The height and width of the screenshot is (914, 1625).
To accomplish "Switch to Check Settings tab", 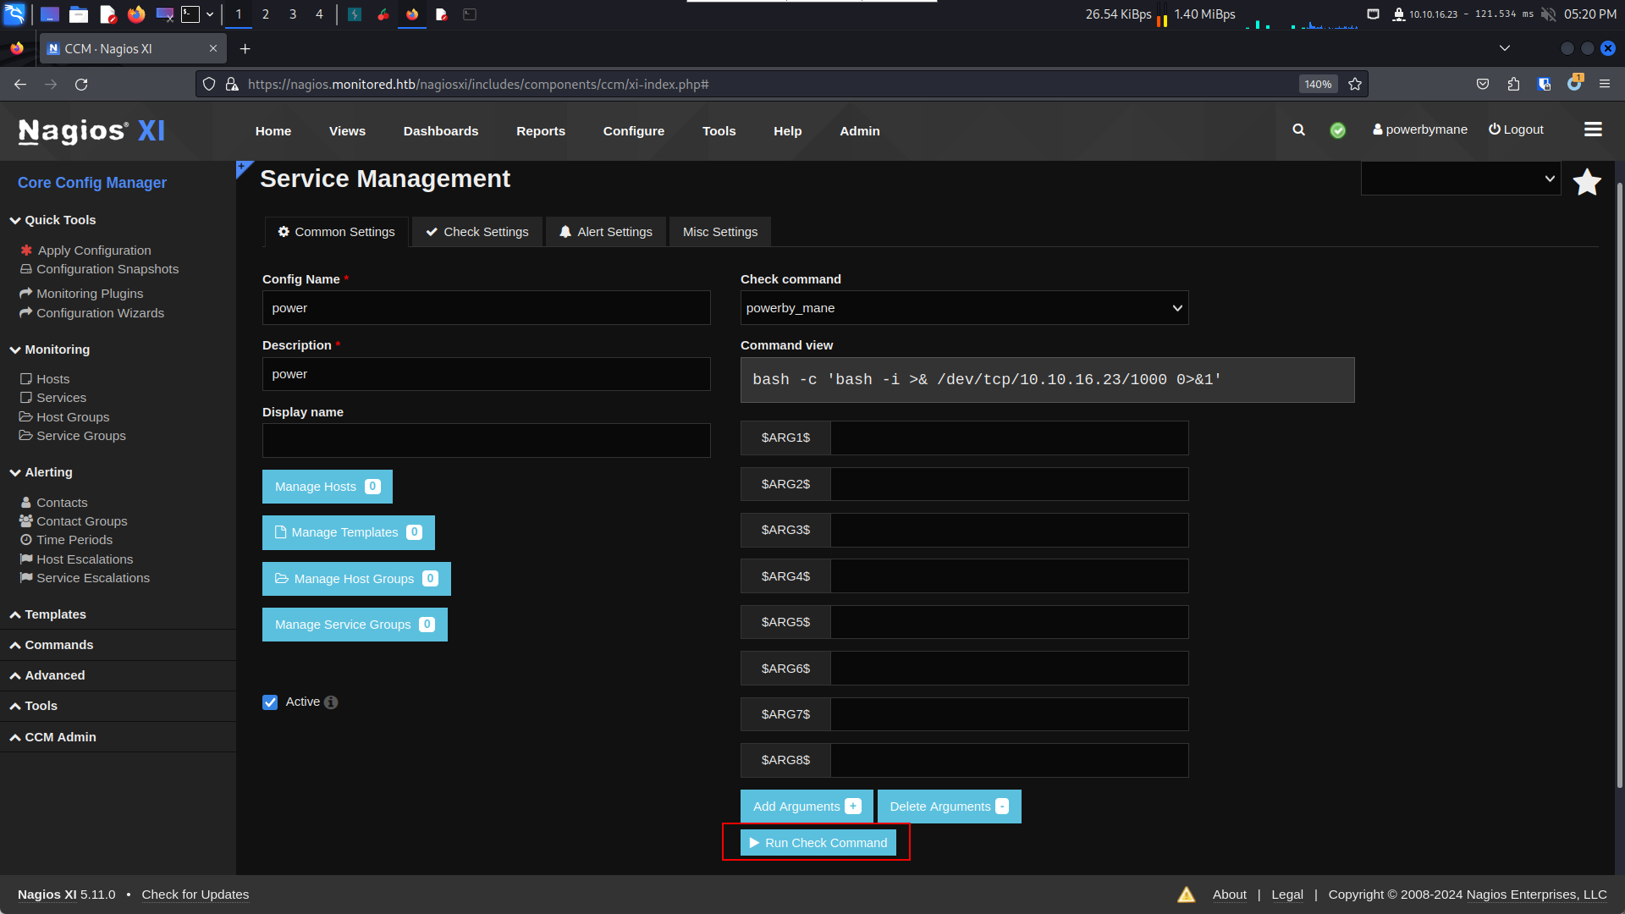I will 477,232.
